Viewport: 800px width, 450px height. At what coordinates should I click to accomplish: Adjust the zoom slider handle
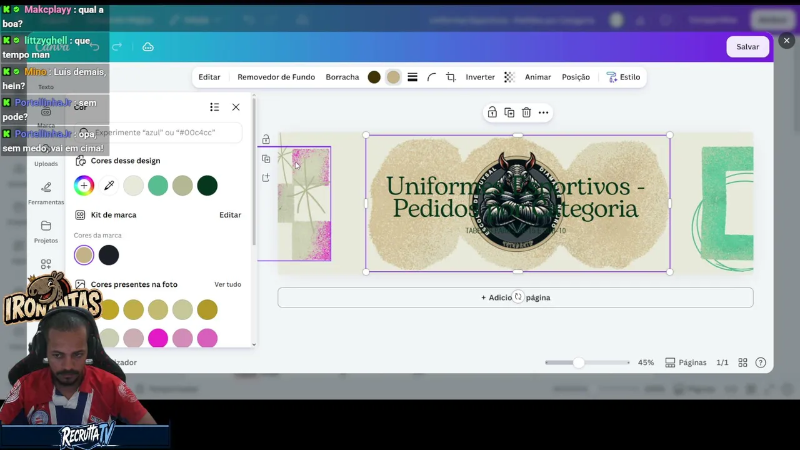[579, 362]
